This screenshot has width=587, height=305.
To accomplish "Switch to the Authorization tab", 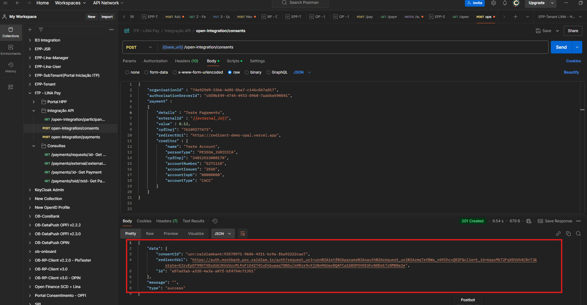I will [155, 61].
